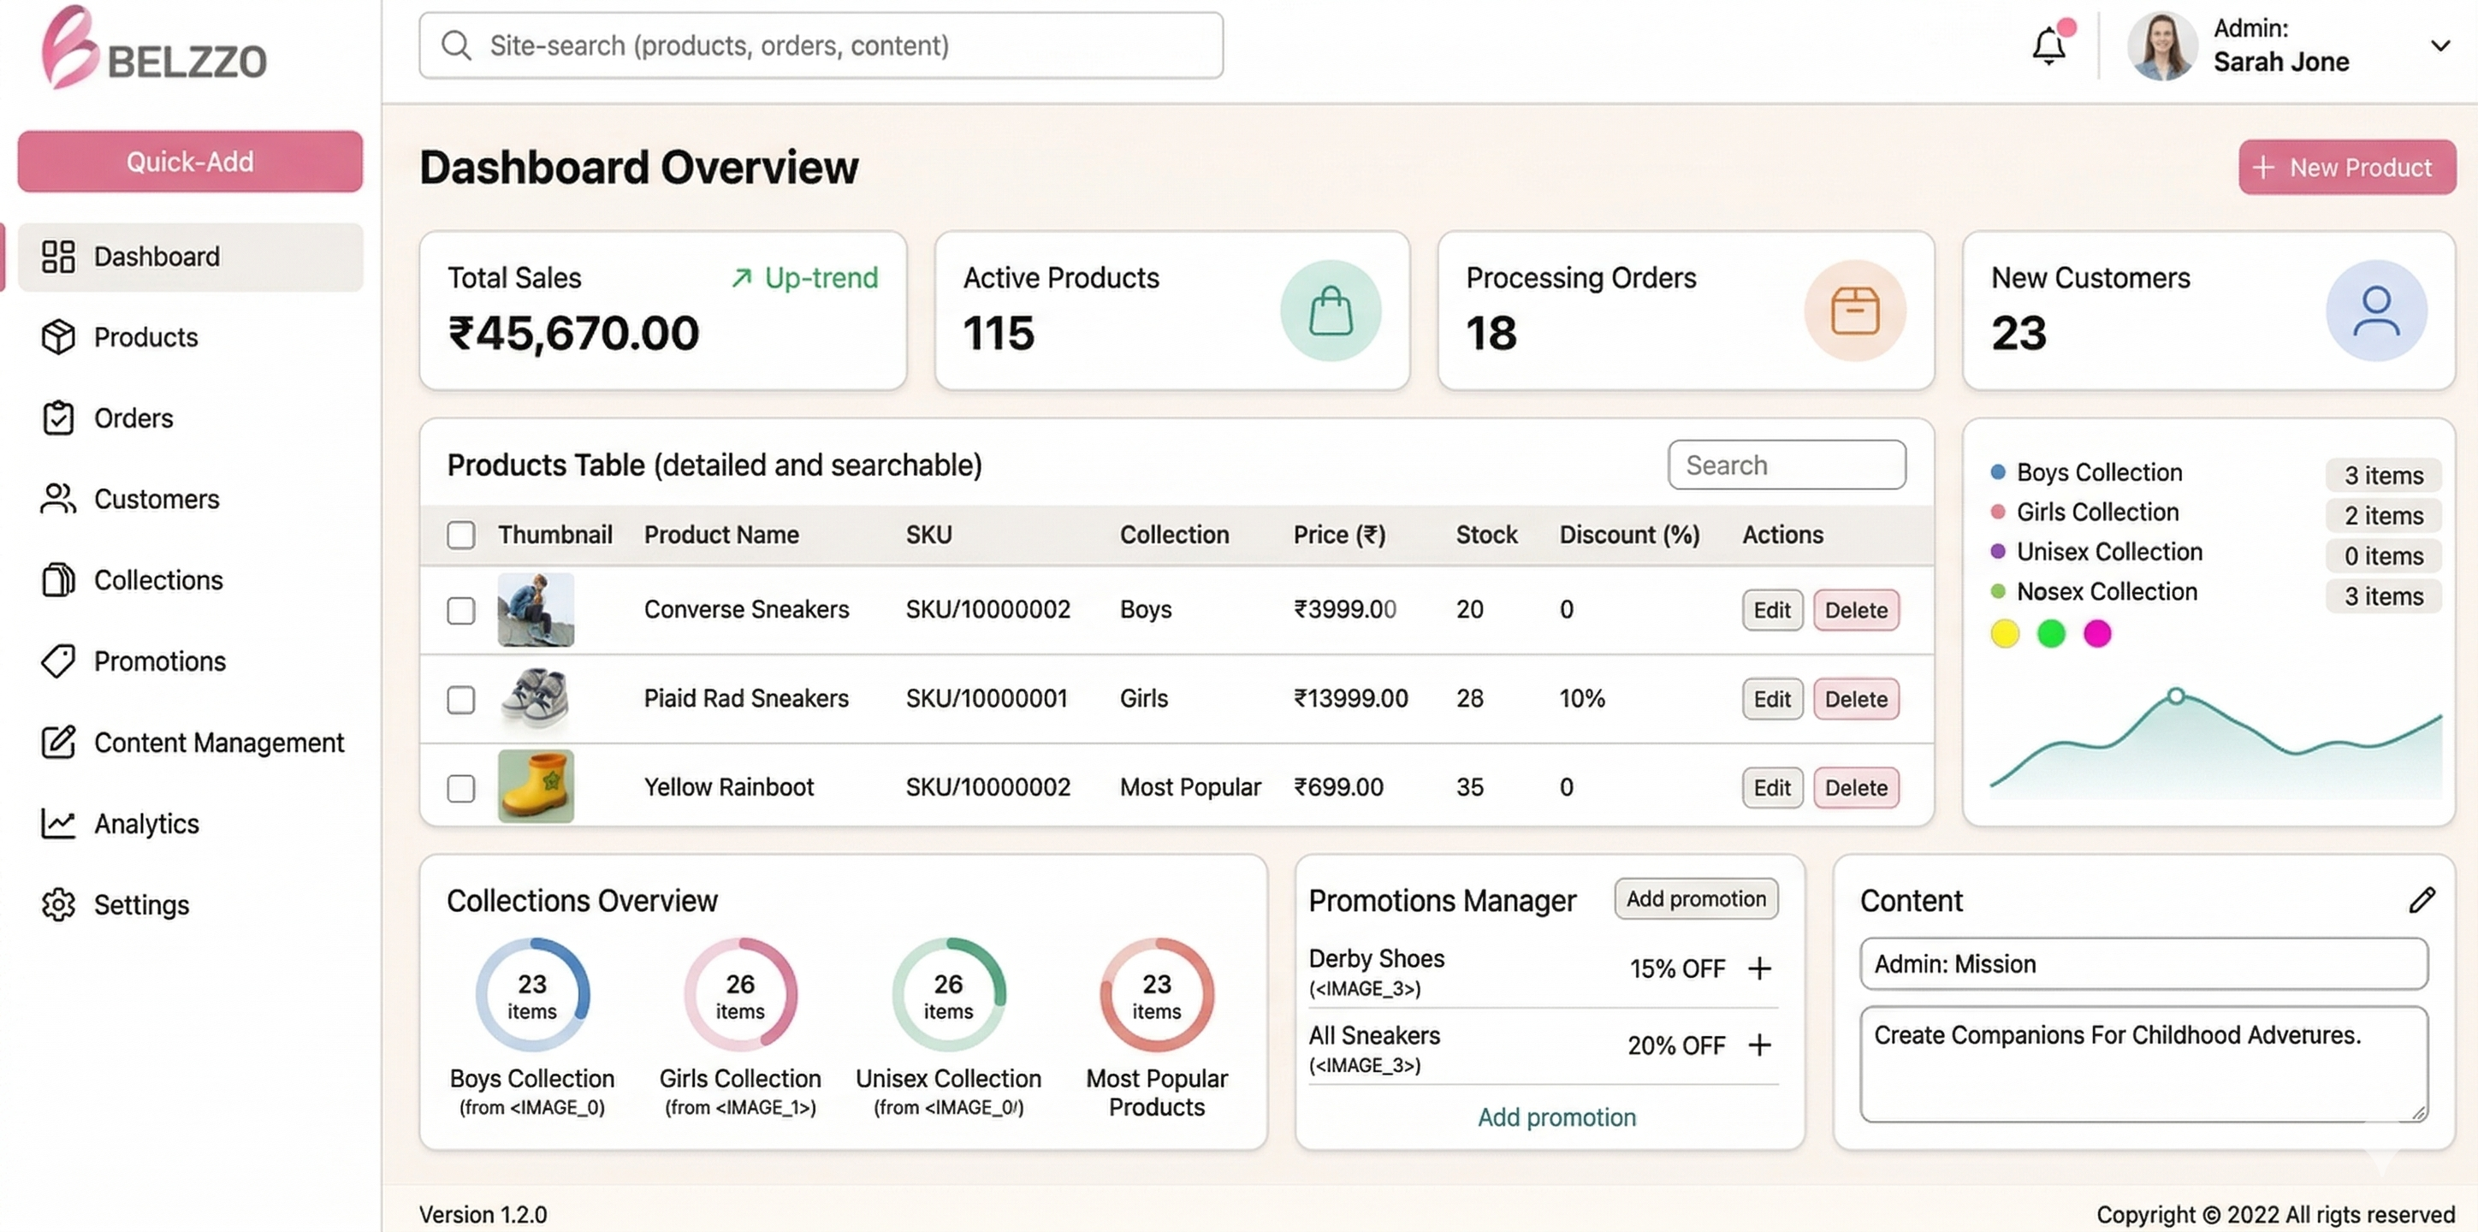The height and width of the screenshot is (1232, 2478).
Task: Click the magnifier icon in site search
Action: pos(456,45)
